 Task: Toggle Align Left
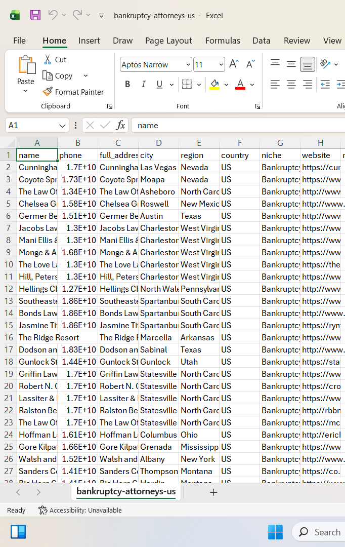point(275,84)
